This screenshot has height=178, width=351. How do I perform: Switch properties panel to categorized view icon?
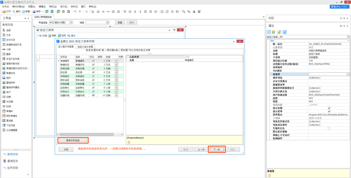(x=269, y=32)
